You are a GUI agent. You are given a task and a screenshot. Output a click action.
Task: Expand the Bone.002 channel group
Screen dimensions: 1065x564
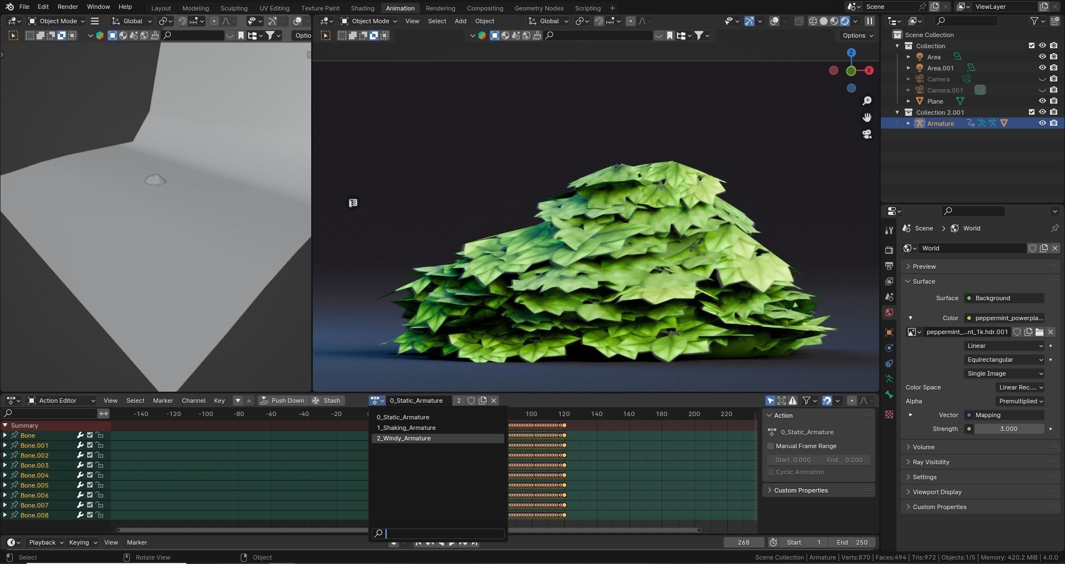pyautogui.click(x=5, y=455)
